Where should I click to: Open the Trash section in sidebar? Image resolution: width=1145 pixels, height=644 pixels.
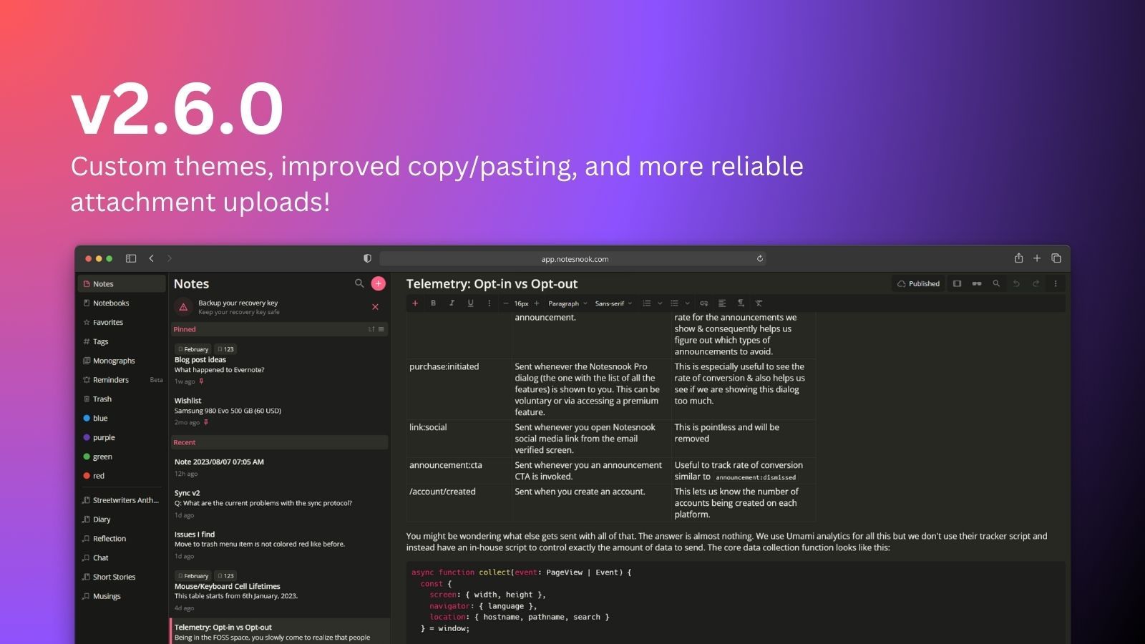pyautogui.click(x=102, y=399)
